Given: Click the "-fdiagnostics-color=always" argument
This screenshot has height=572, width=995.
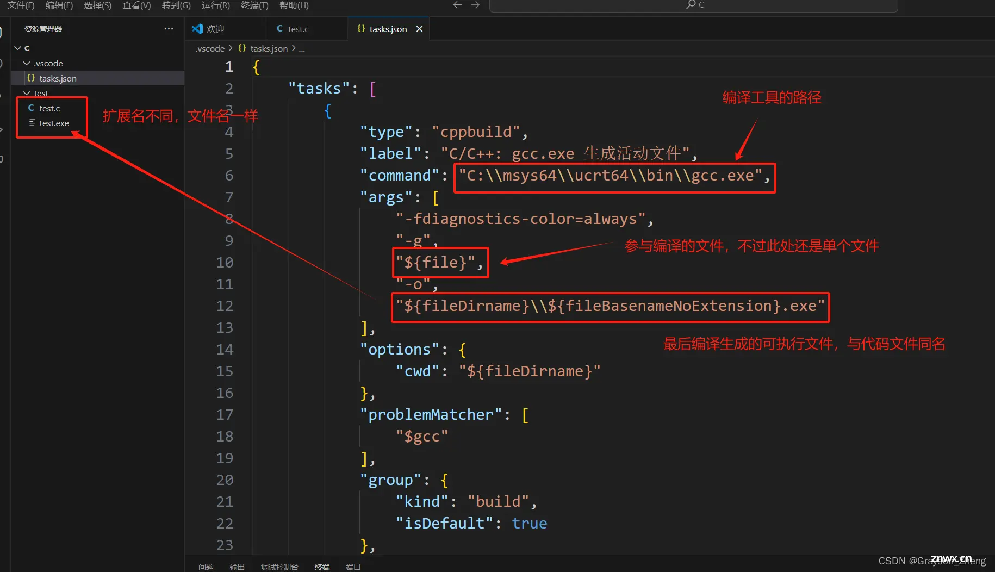Looking at the screenshot, I should click(521, 219).
